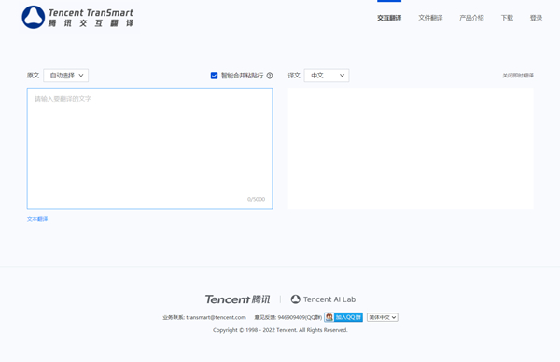Click the QQ group avatar icon
Screen dimensions: 560x362
tap(329, 317)
